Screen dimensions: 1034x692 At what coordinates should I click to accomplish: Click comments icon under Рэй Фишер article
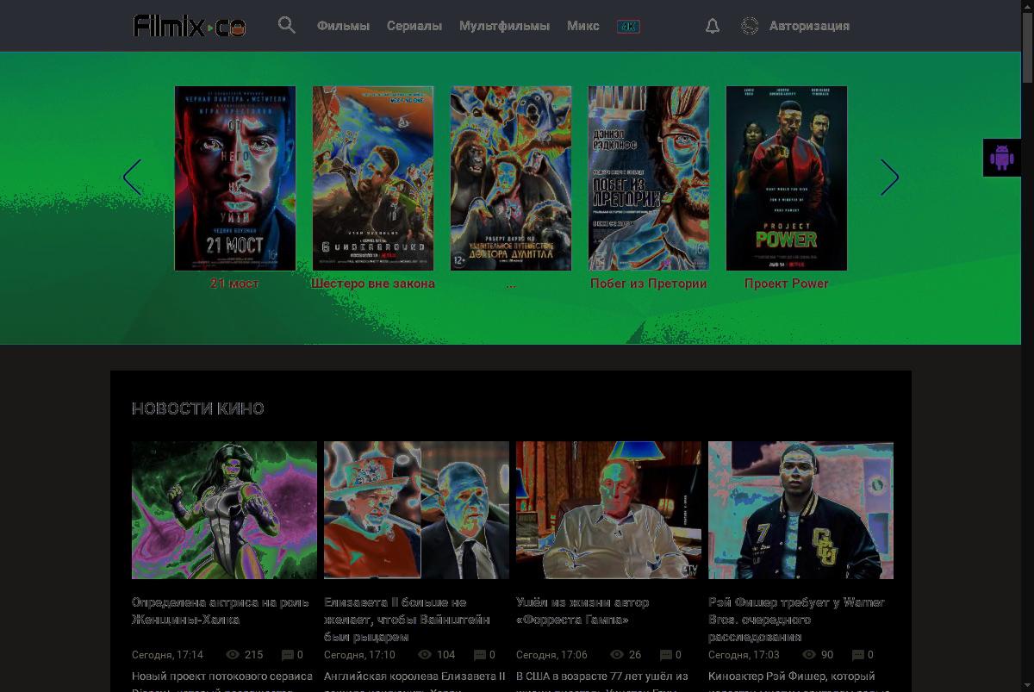point(858,655)
